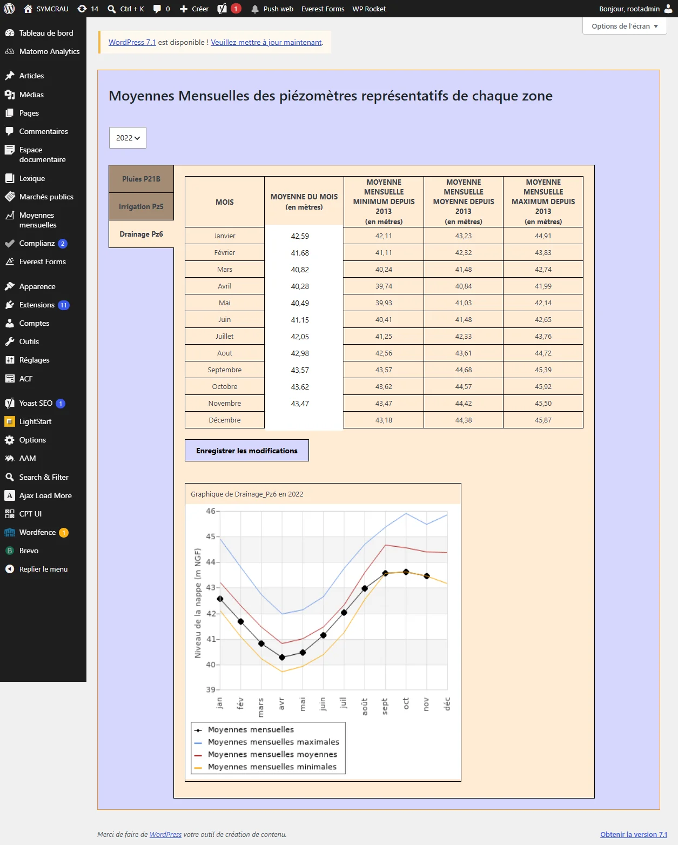Click the Marchés publics tag icon
Image resolution: width=678 pixels, height=845 pixels.
pos(10,197)
